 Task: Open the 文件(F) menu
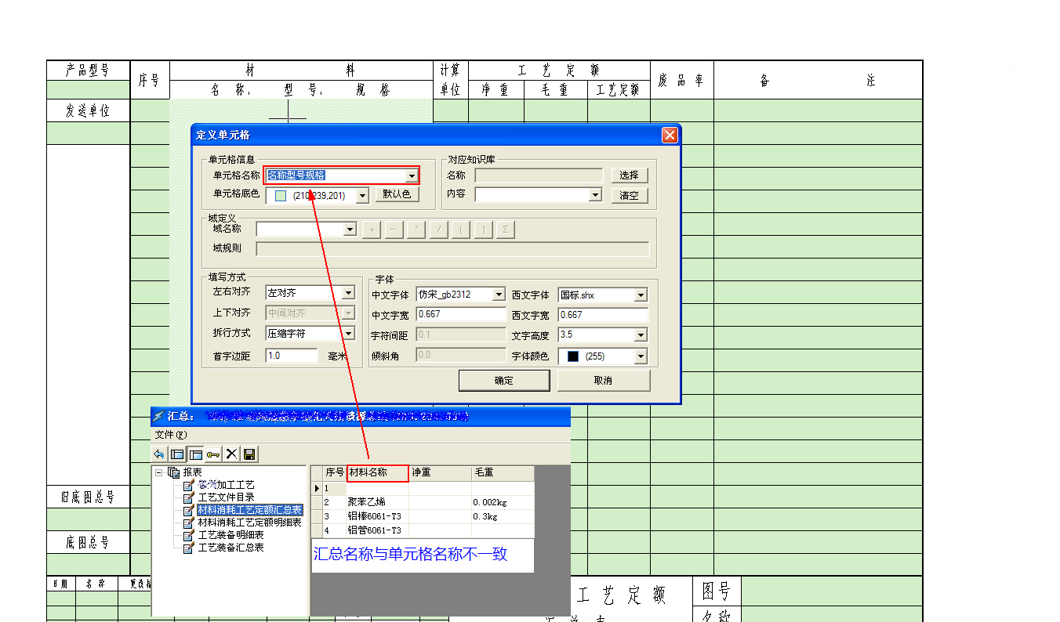coord(170,435)
